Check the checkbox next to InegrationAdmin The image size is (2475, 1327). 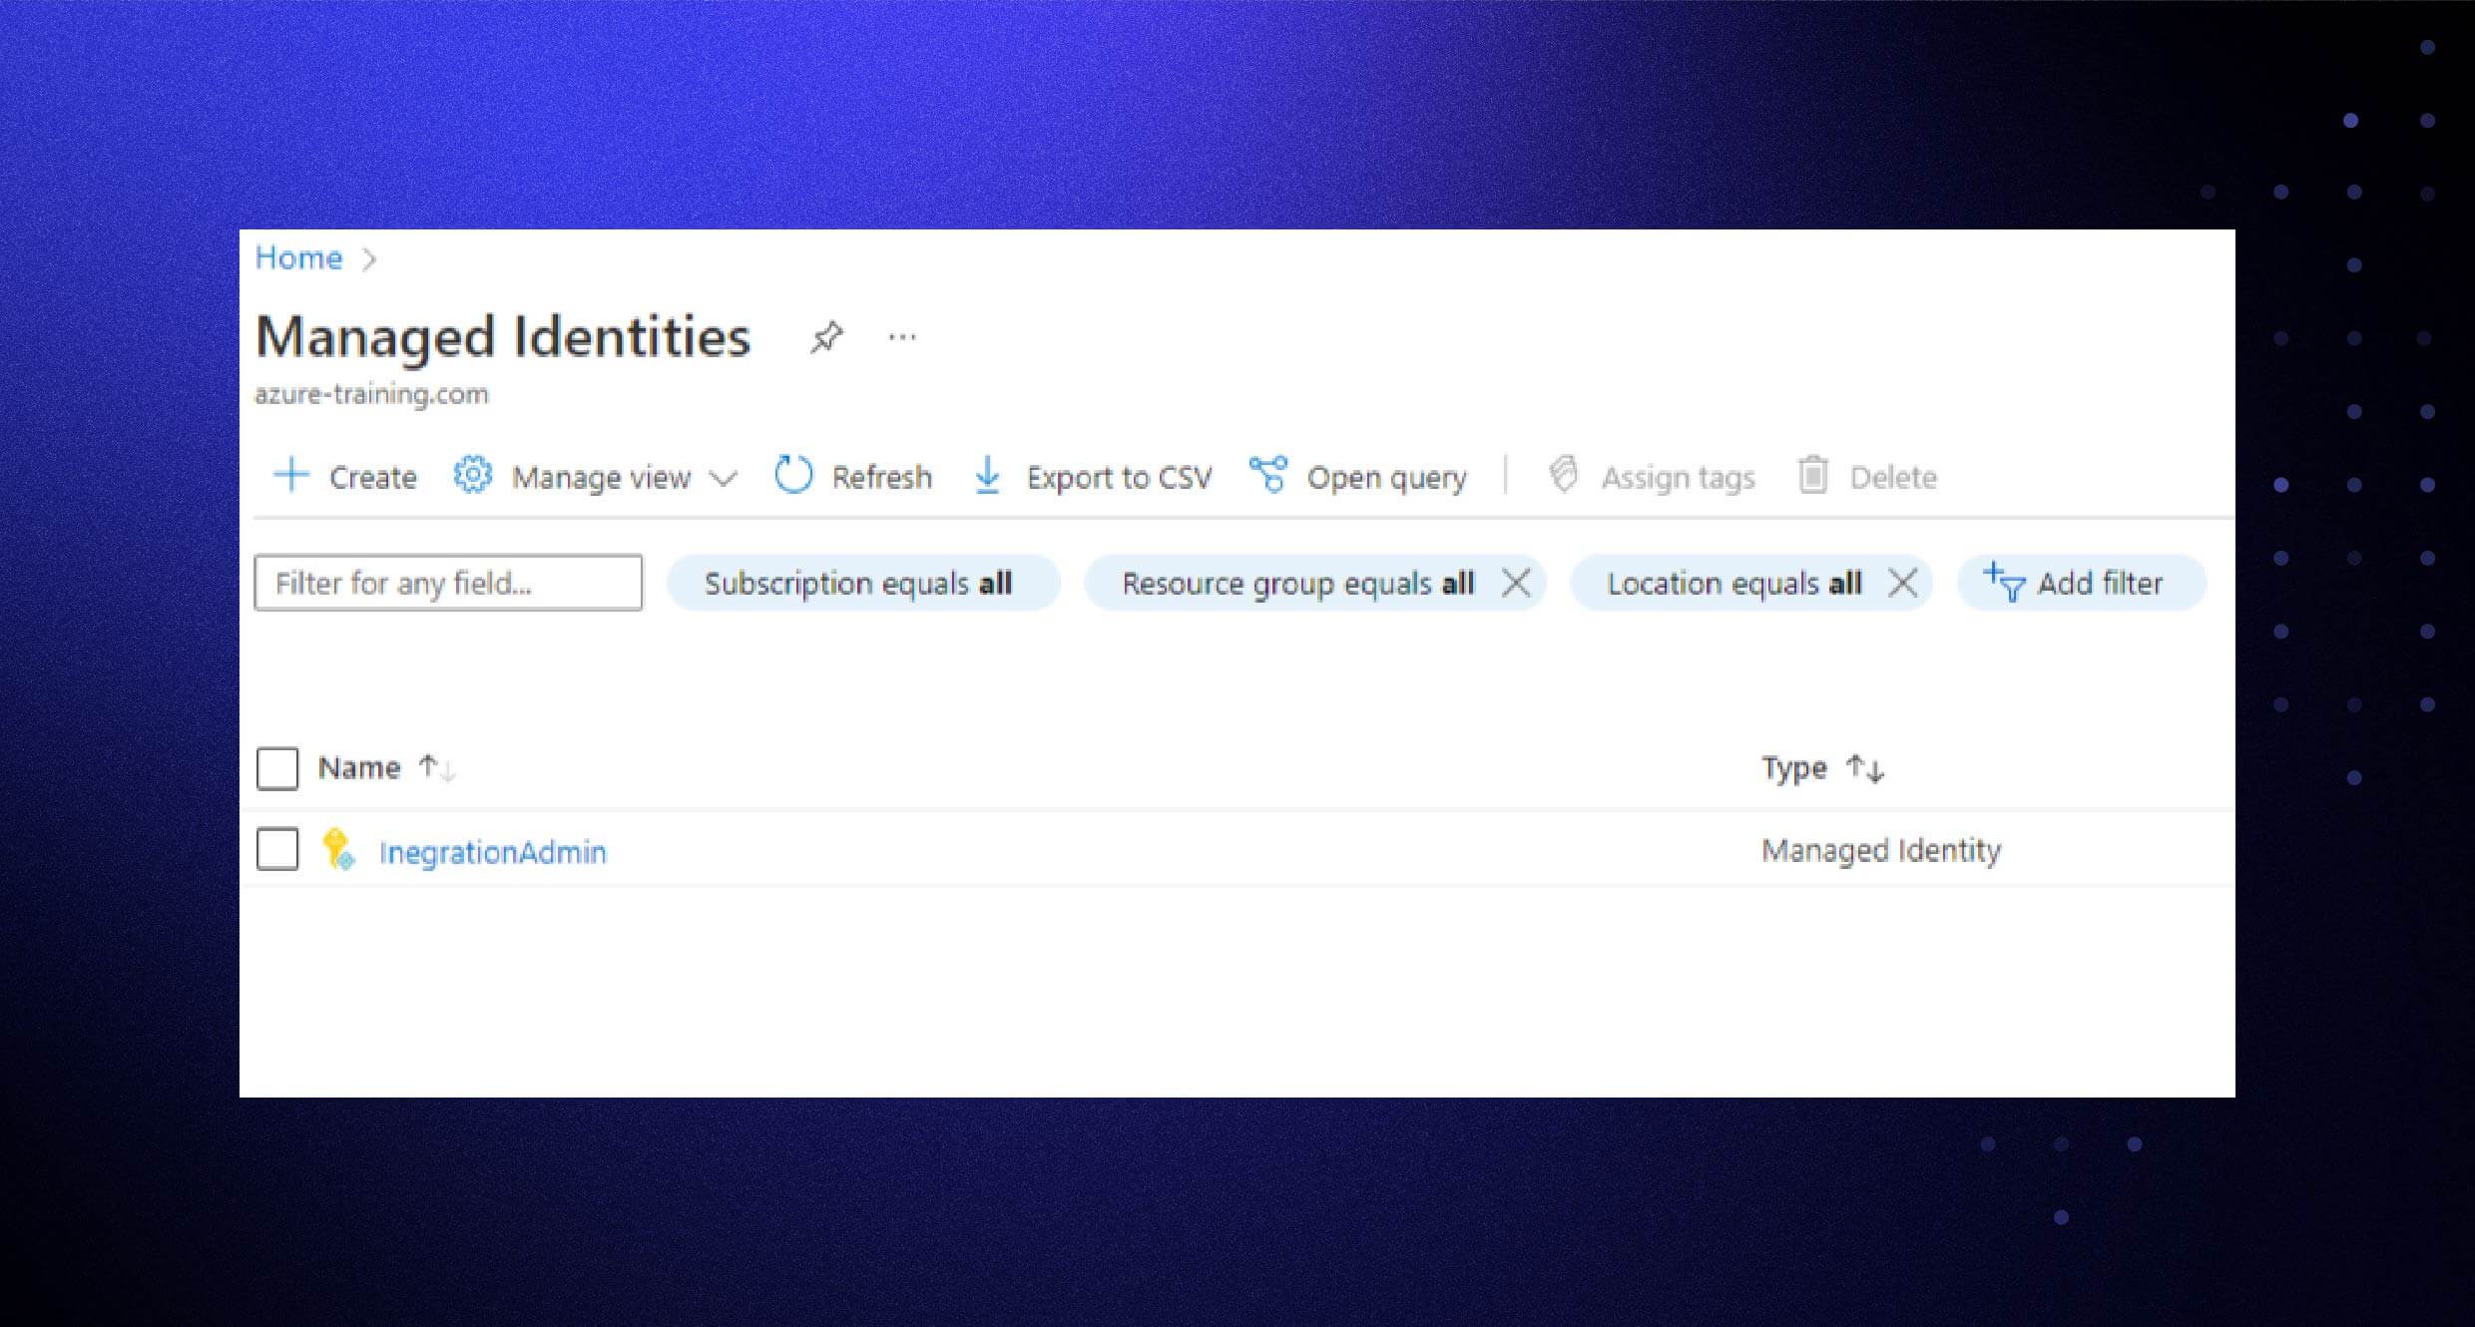pos(277,849)
